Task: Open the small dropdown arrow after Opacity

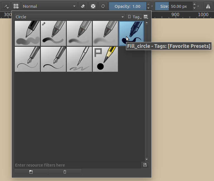Action: coord(152,6)
